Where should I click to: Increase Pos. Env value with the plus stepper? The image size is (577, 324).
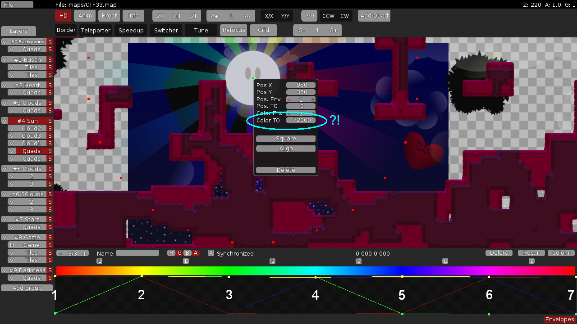coord(313,99)
